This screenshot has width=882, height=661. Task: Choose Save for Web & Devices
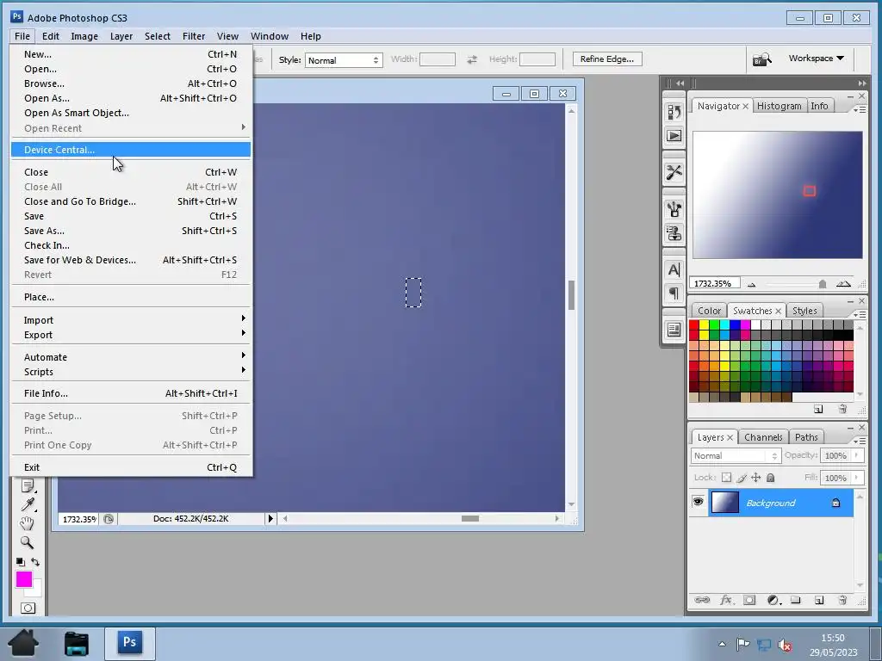[x=131, y=260]
